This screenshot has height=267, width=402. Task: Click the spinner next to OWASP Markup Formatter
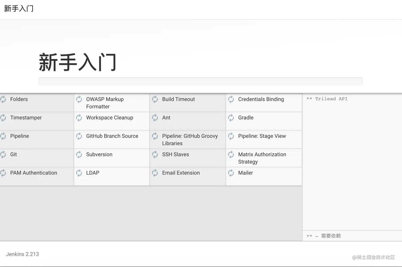(x=79, y=99)
